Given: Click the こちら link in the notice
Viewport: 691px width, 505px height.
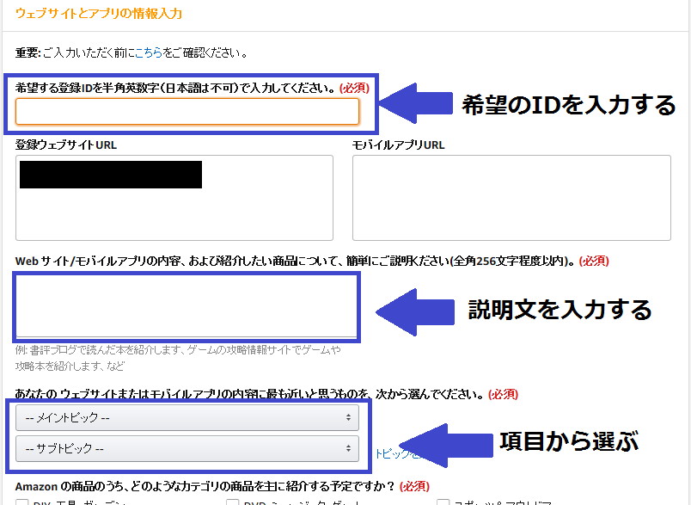Looking at the screenshot, I should [148, 53].
